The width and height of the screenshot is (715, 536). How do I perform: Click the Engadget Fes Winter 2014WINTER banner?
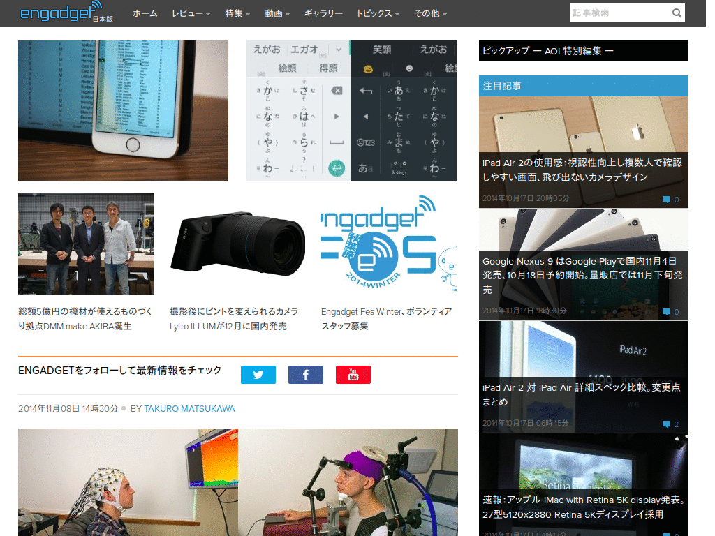click(x=388, y=244)
